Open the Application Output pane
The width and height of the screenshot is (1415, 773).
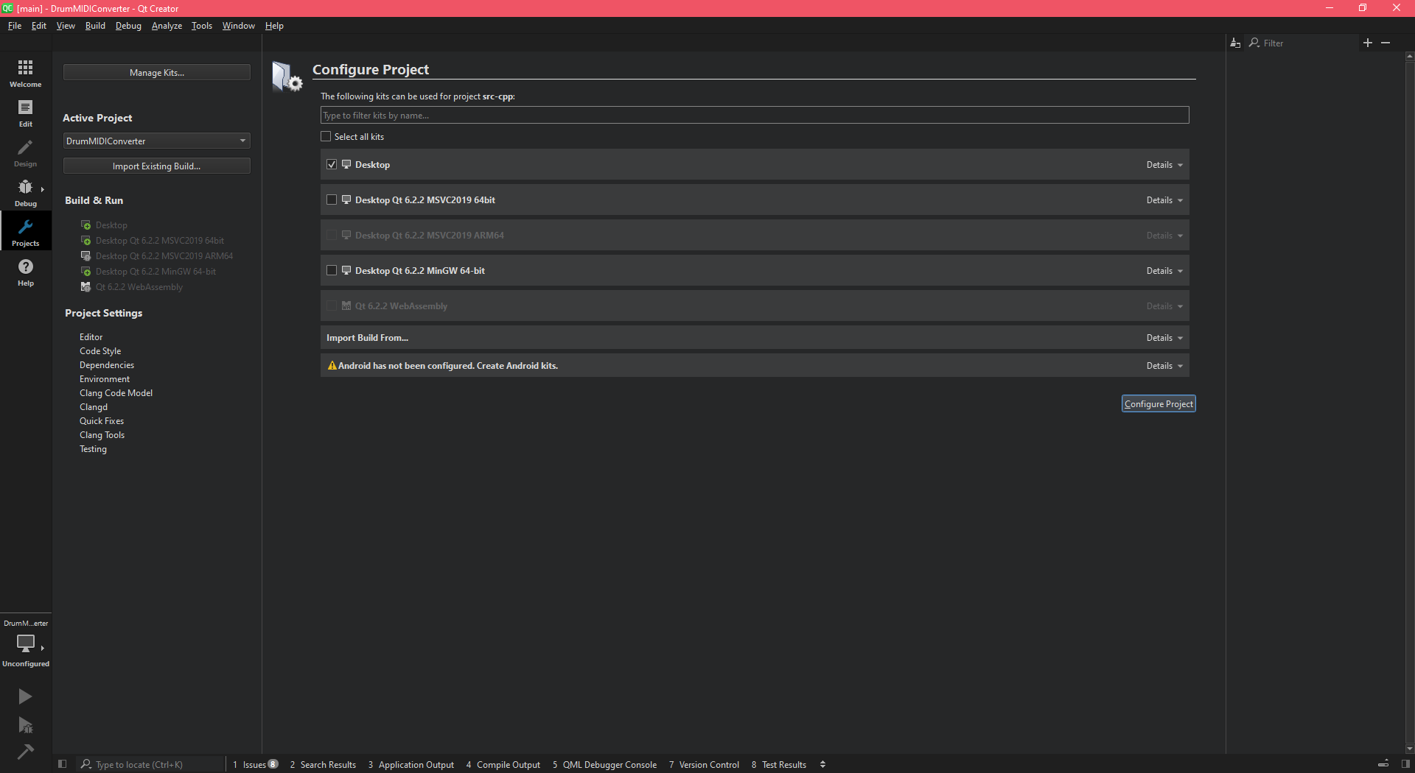tap(411, 764)
